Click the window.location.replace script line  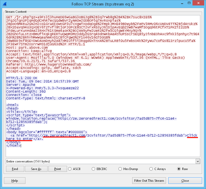91,120
